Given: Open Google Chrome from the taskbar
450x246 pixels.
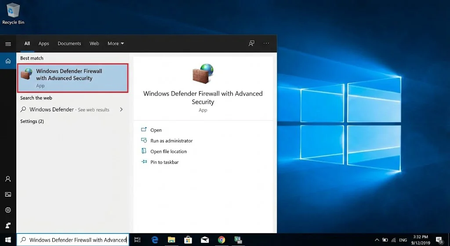Looking at the screenshot, I should (221, 240).
